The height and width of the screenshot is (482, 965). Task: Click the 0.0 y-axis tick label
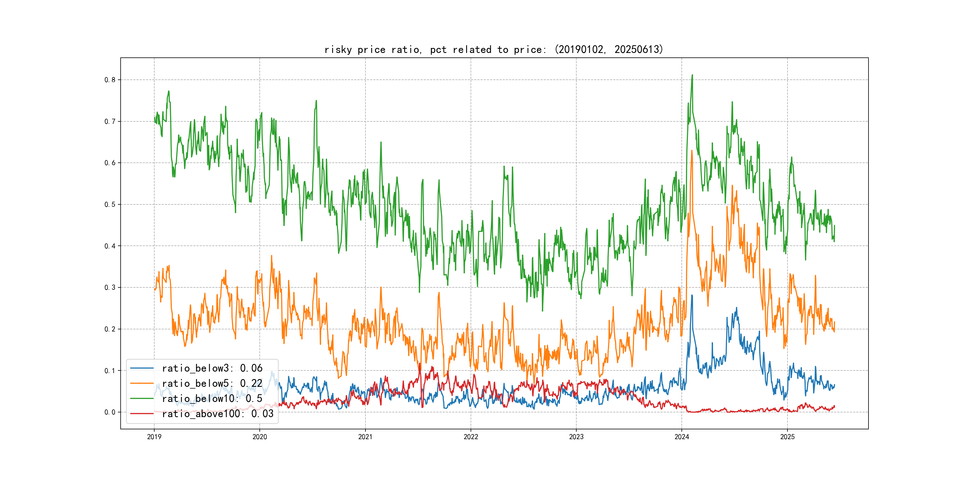[110, 412]
